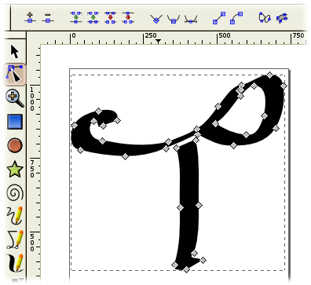Viewport: 311px width, 285px height.
Task: Select the Bezier pen tool
Action: [15, 239]
